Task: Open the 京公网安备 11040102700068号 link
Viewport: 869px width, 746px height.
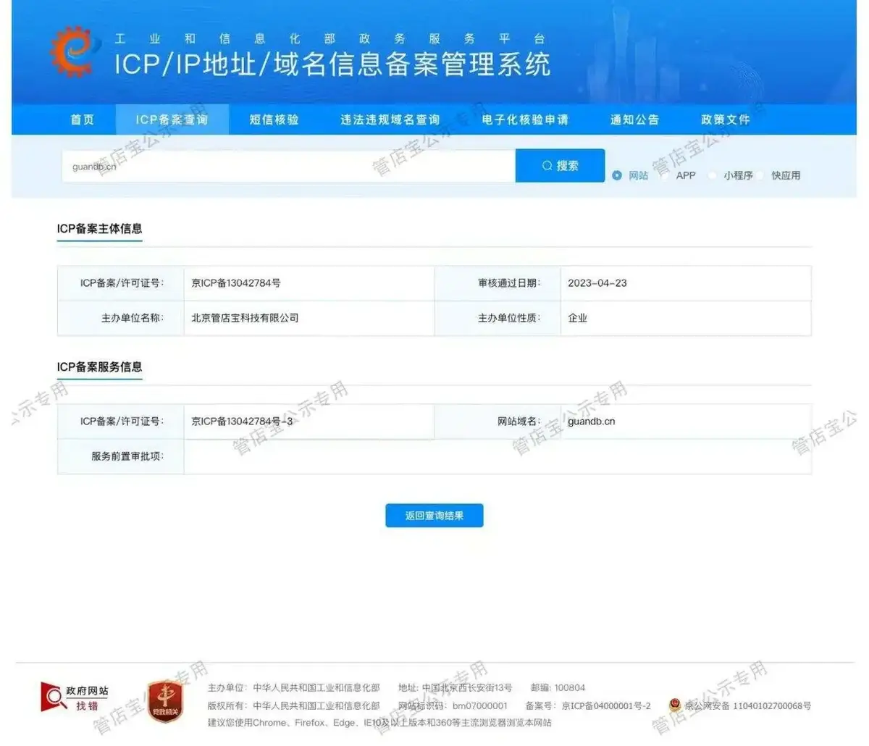Action: [x=748, y=705]
